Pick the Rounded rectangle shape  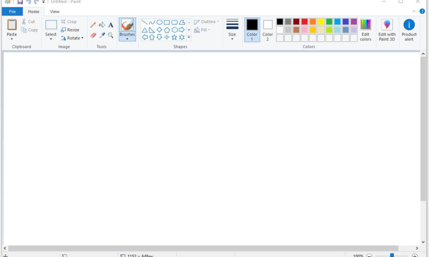(175, 21)
